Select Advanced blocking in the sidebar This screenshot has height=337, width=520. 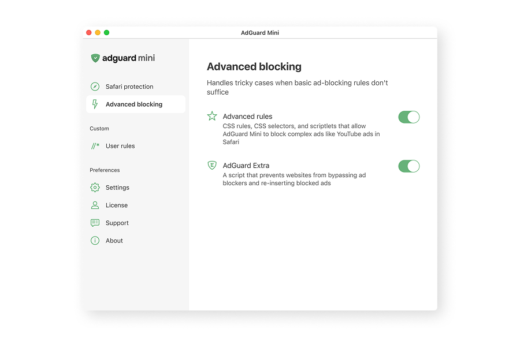click(x=134, y=104)
